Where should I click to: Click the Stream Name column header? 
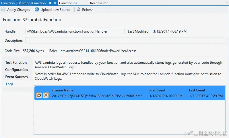point(63,90)
